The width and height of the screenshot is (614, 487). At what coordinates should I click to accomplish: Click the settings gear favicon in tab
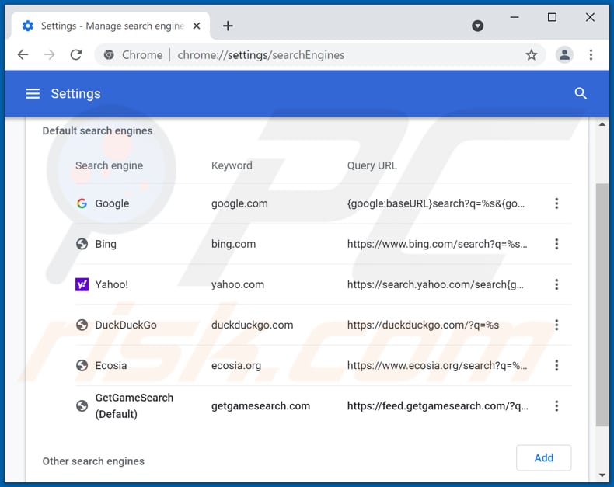point(28,26)
